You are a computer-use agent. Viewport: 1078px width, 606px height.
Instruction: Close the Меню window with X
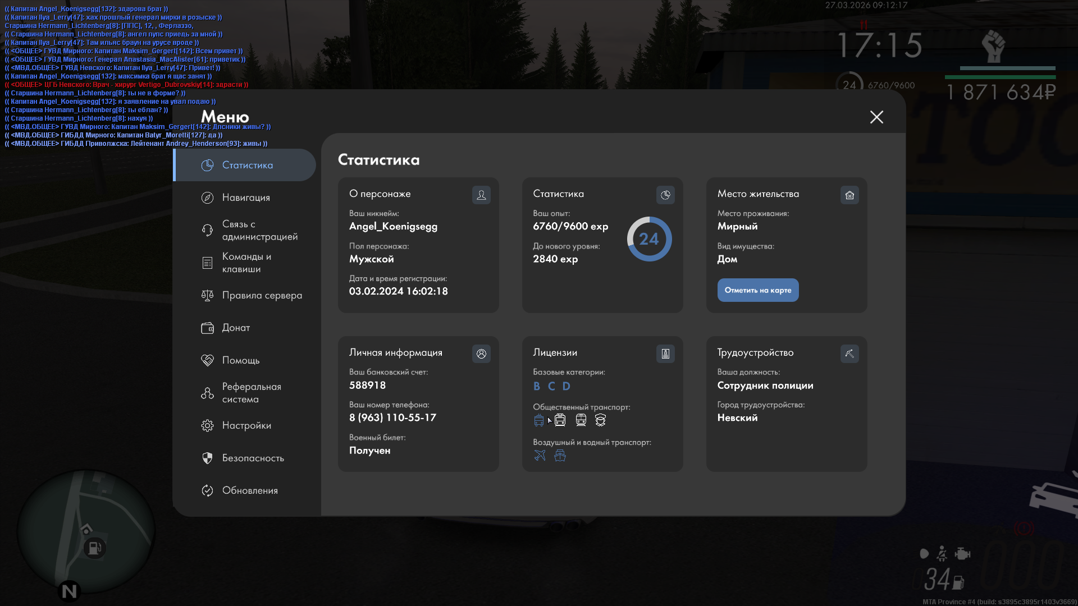[x=876, y=117]
